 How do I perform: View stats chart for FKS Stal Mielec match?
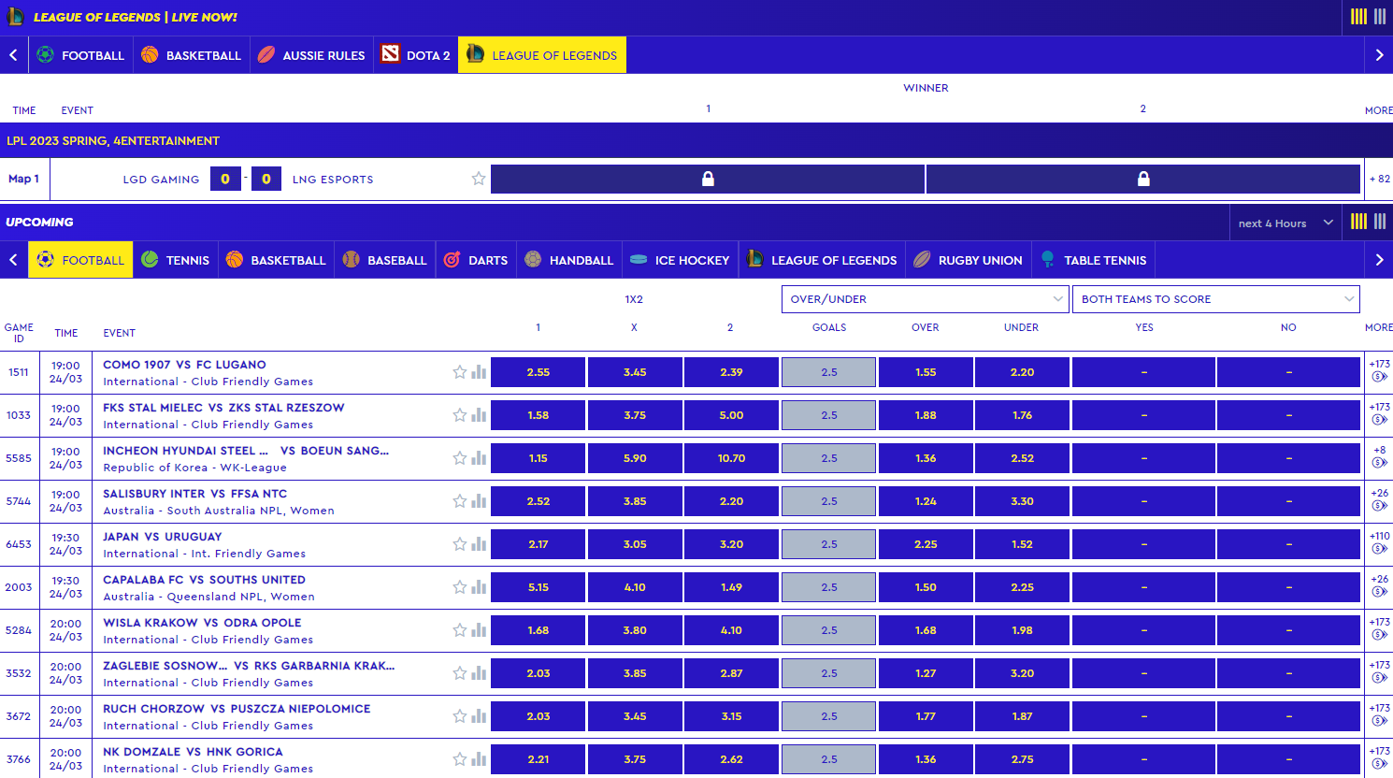click(479, 415)
